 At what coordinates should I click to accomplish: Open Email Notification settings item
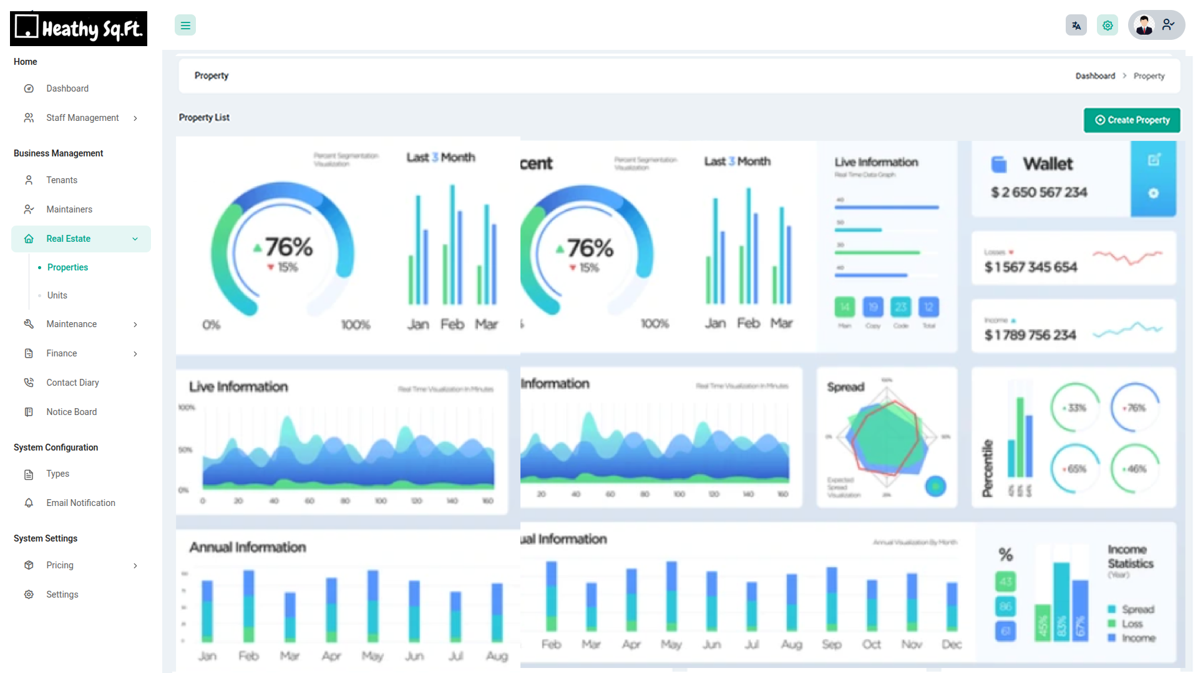(x=80, y=503)
